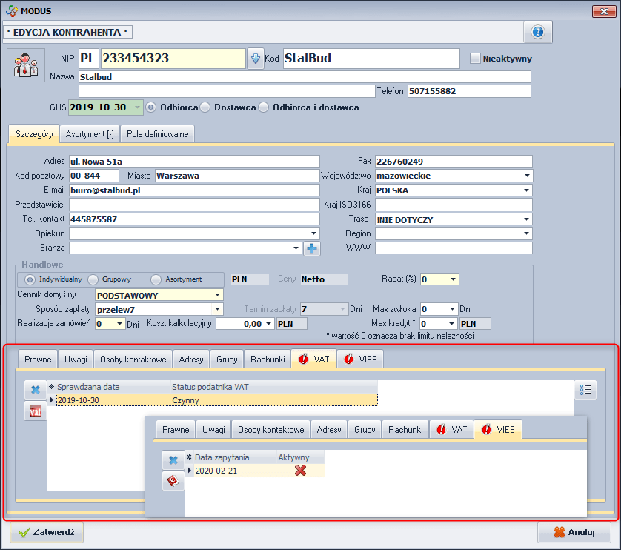
Task: Delete VAT entry with blue X icon
Action: click(36, 390)
